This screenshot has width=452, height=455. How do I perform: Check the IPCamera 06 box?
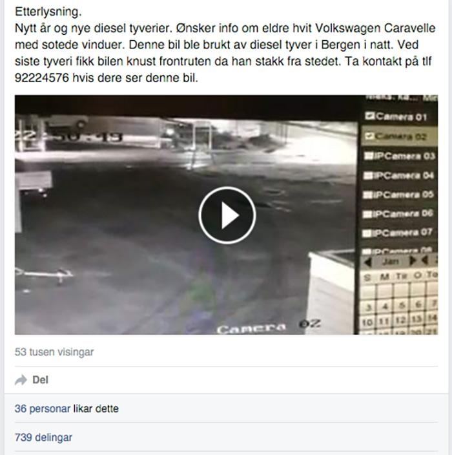click(x=367, y=214)
